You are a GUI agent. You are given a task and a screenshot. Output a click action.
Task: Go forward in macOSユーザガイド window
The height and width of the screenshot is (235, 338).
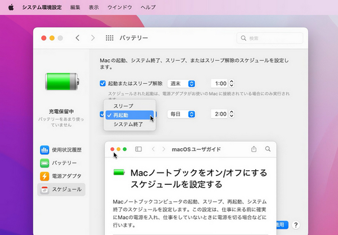(164, 149)
